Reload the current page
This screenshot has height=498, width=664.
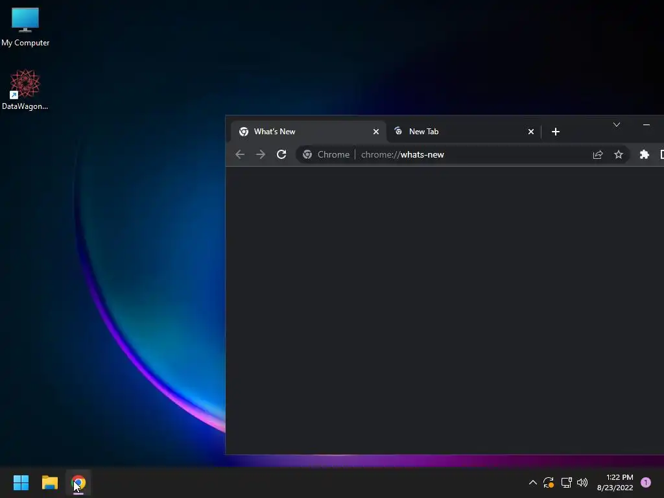click(281, 154)
